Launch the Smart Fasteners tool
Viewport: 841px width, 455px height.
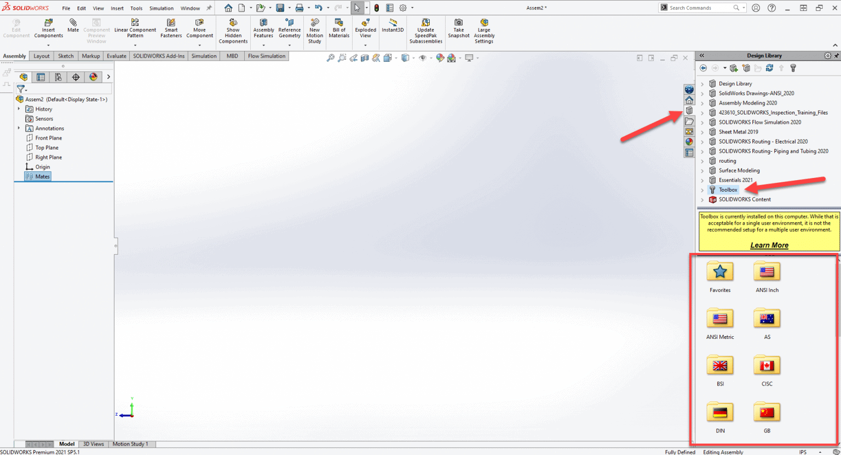171,28
